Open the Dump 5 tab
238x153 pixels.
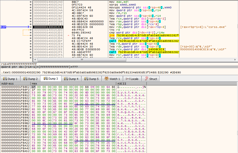(x=91, y=79)
